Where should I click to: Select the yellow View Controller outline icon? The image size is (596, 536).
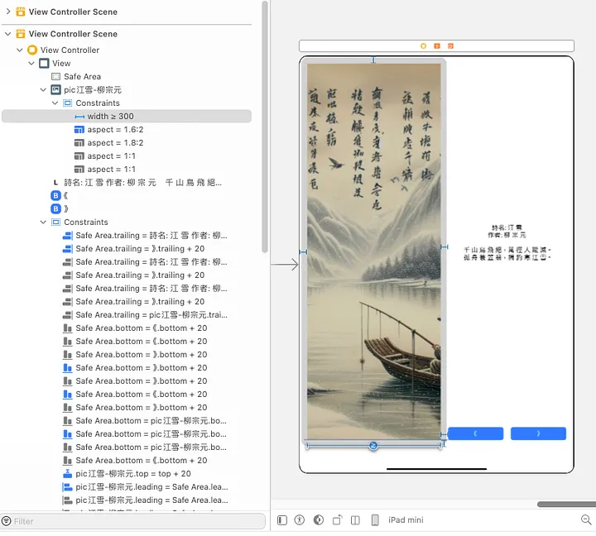32,50
